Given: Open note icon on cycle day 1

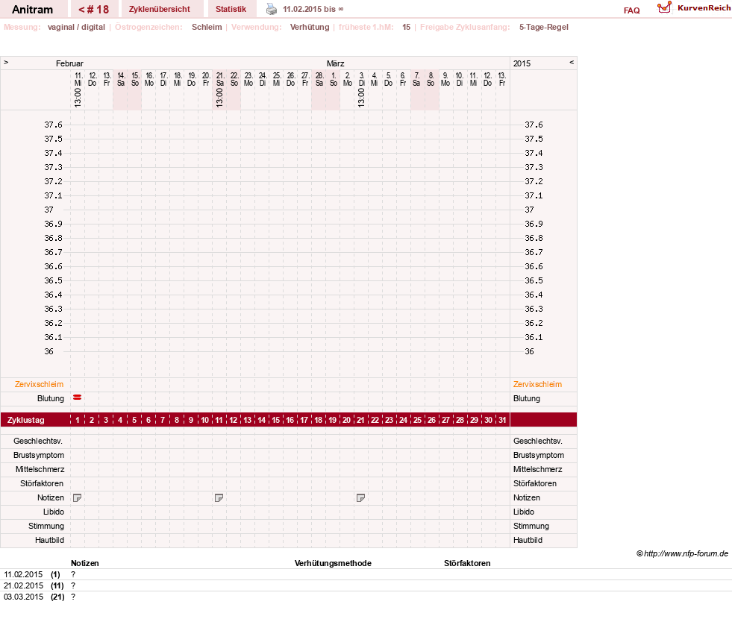Looking at the screenshot, I should tap(78, 498).
